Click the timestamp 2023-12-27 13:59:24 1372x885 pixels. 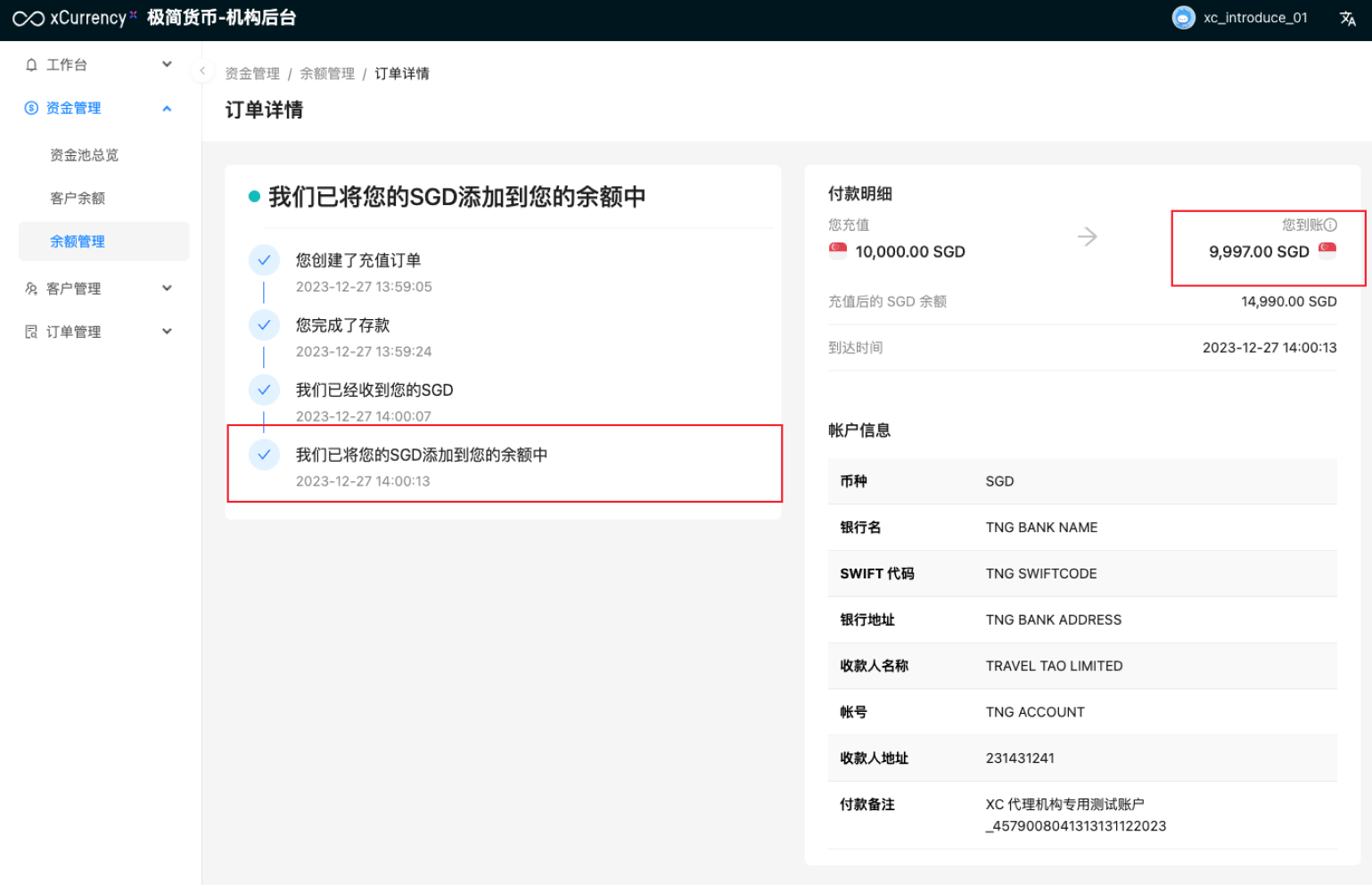[x=364, y=352]
